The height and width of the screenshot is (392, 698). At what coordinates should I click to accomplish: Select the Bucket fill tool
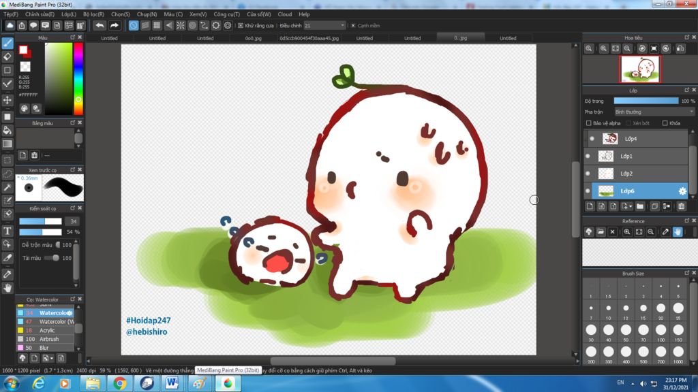click(7, 130)
